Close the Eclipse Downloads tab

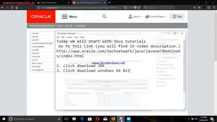[x=69, y=3]
